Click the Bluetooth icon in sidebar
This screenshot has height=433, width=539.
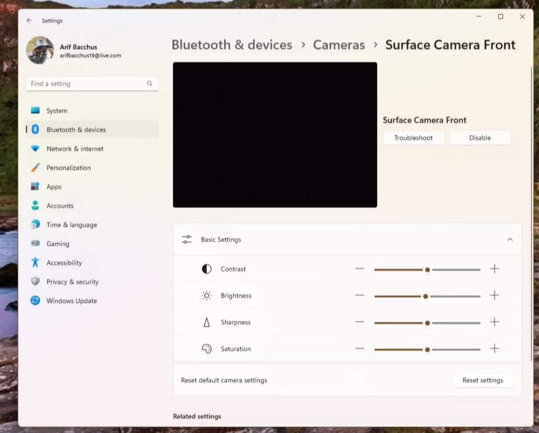(x=35, y=129)
